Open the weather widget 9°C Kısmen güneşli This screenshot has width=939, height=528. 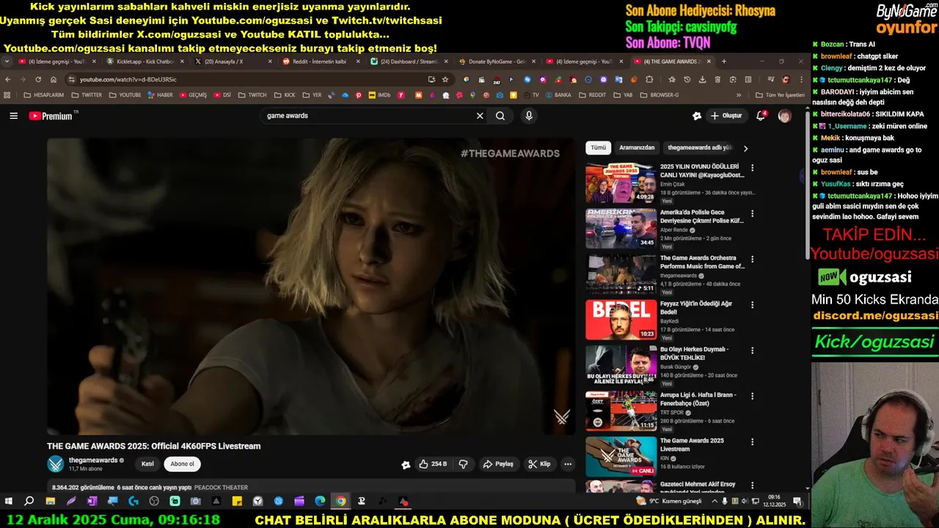(x=669, y=502)
